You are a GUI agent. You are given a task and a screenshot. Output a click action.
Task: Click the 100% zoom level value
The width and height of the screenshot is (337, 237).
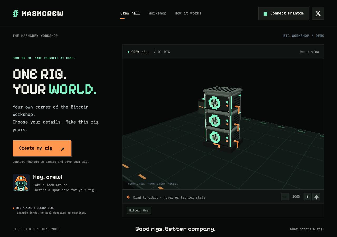pyautogui.click(x=296, y=197)
